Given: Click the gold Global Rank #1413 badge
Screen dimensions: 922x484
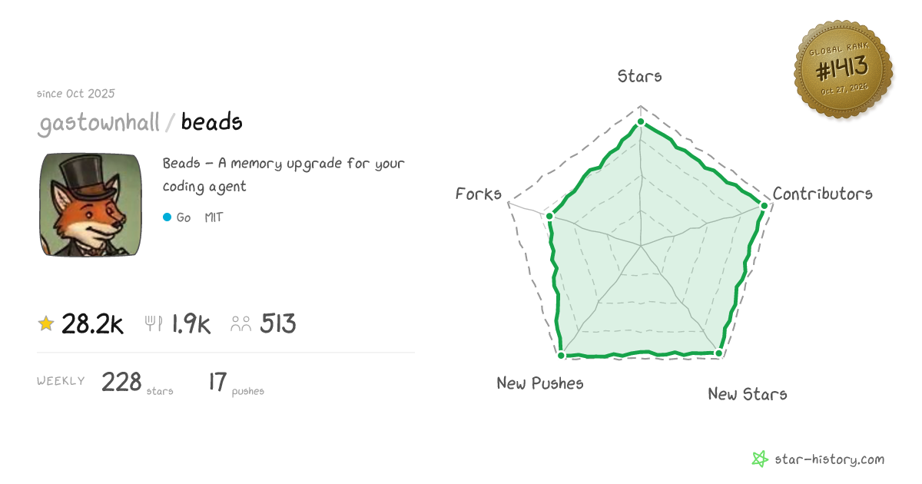Looking at the screenshot, I should 843,70.
